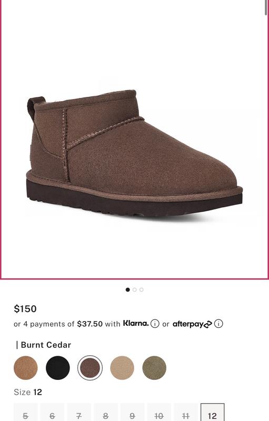Choose unavailable size 5
This screenshot has width=269, height=421.
pos(25,413)
